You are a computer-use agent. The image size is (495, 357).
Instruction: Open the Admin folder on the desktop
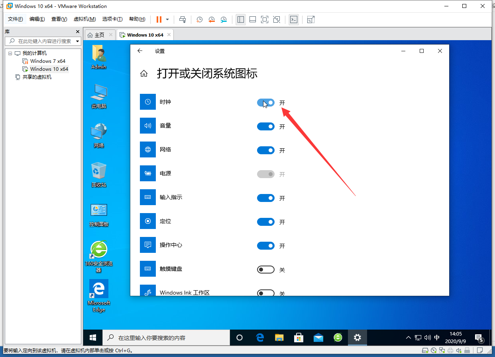click(x=99, y=57)
